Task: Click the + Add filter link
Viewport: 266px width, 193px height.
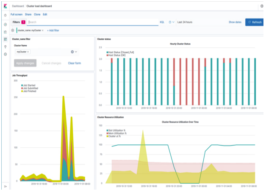Action: 53,30
